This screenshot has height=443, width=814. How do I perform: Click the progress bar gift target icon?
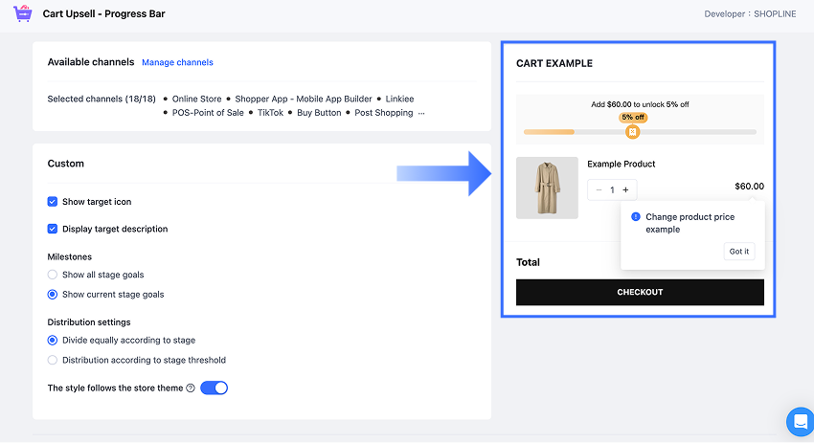[x=632, y=131]
